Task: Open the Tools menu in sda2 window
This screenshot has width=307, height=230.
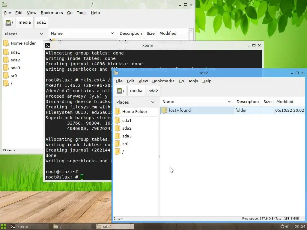Action: (x=193, y=81)
